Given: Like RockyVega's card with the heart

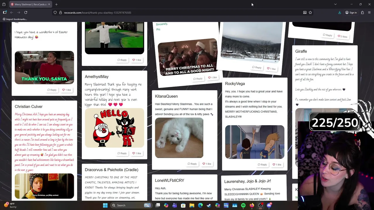Looking at the screenshot, I should tap(277, 165).
